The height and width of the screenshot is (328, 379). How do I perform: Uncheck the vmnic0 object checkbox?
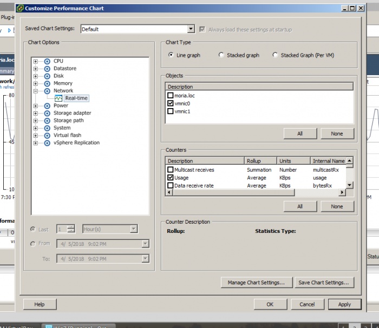click(171, 103)
